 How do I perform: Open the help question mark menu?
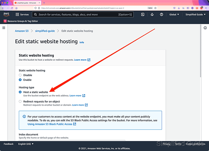[x=162, y=15]
